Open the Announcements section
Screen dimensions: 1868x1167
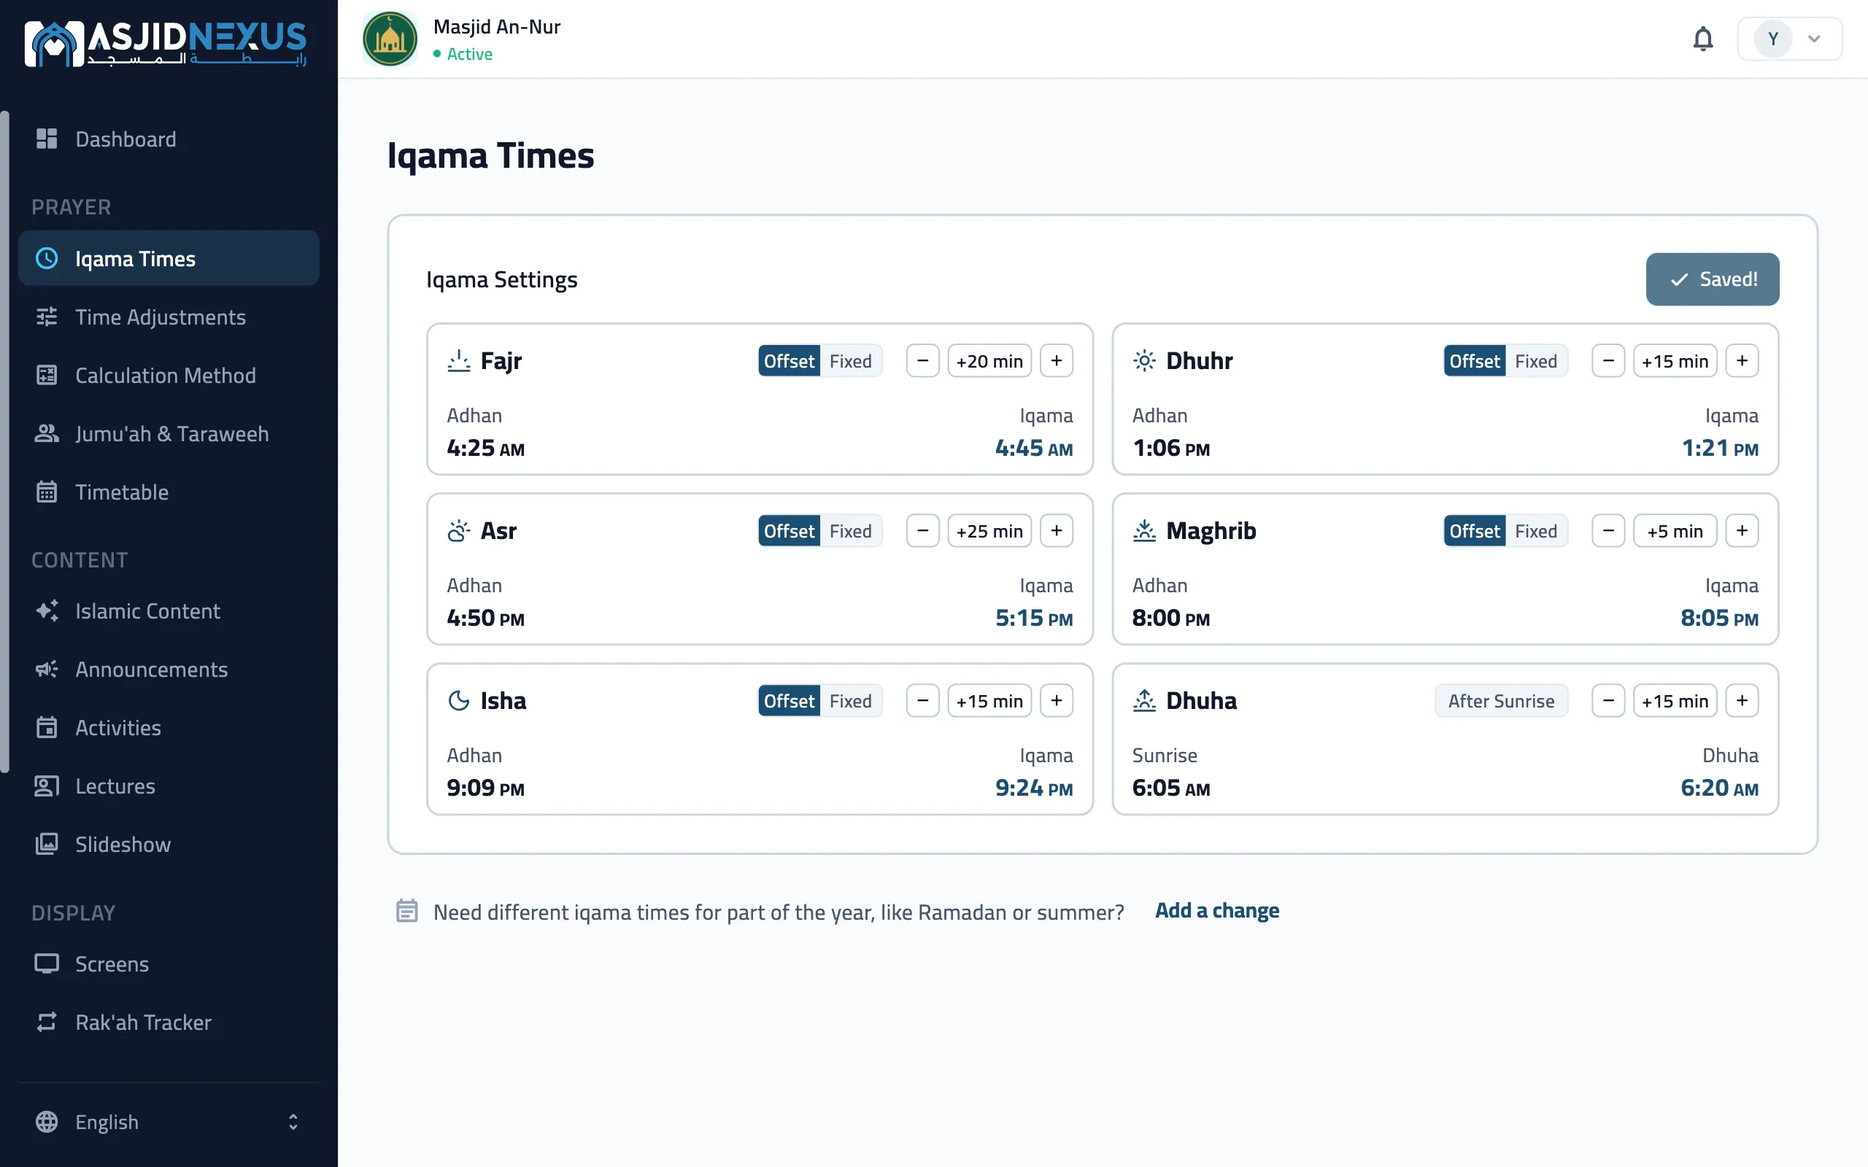coord(169,669)
